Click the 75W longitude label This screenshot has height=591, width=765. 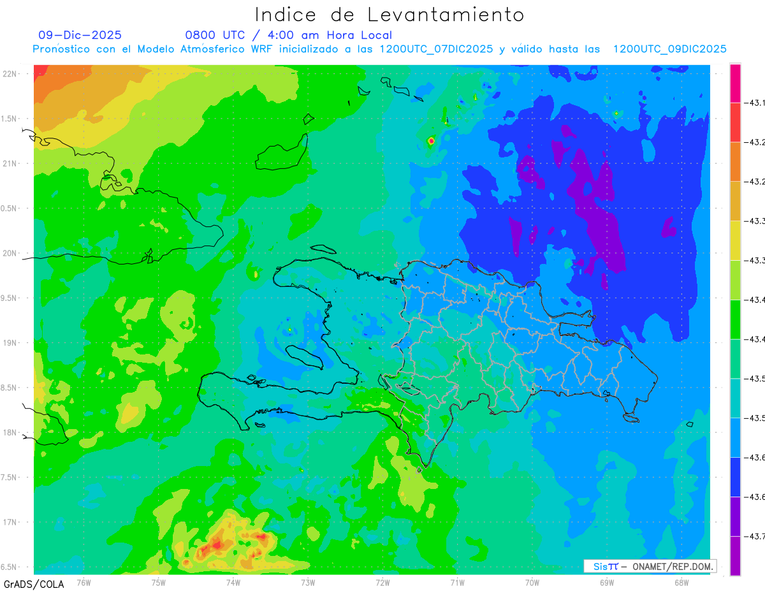(158, 583)
